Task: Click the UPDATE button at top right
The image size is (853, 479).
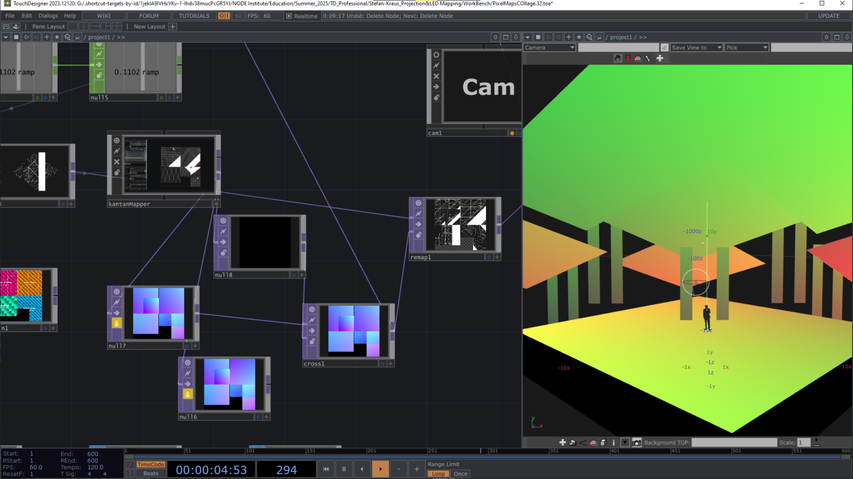Action: pos(828,16)
